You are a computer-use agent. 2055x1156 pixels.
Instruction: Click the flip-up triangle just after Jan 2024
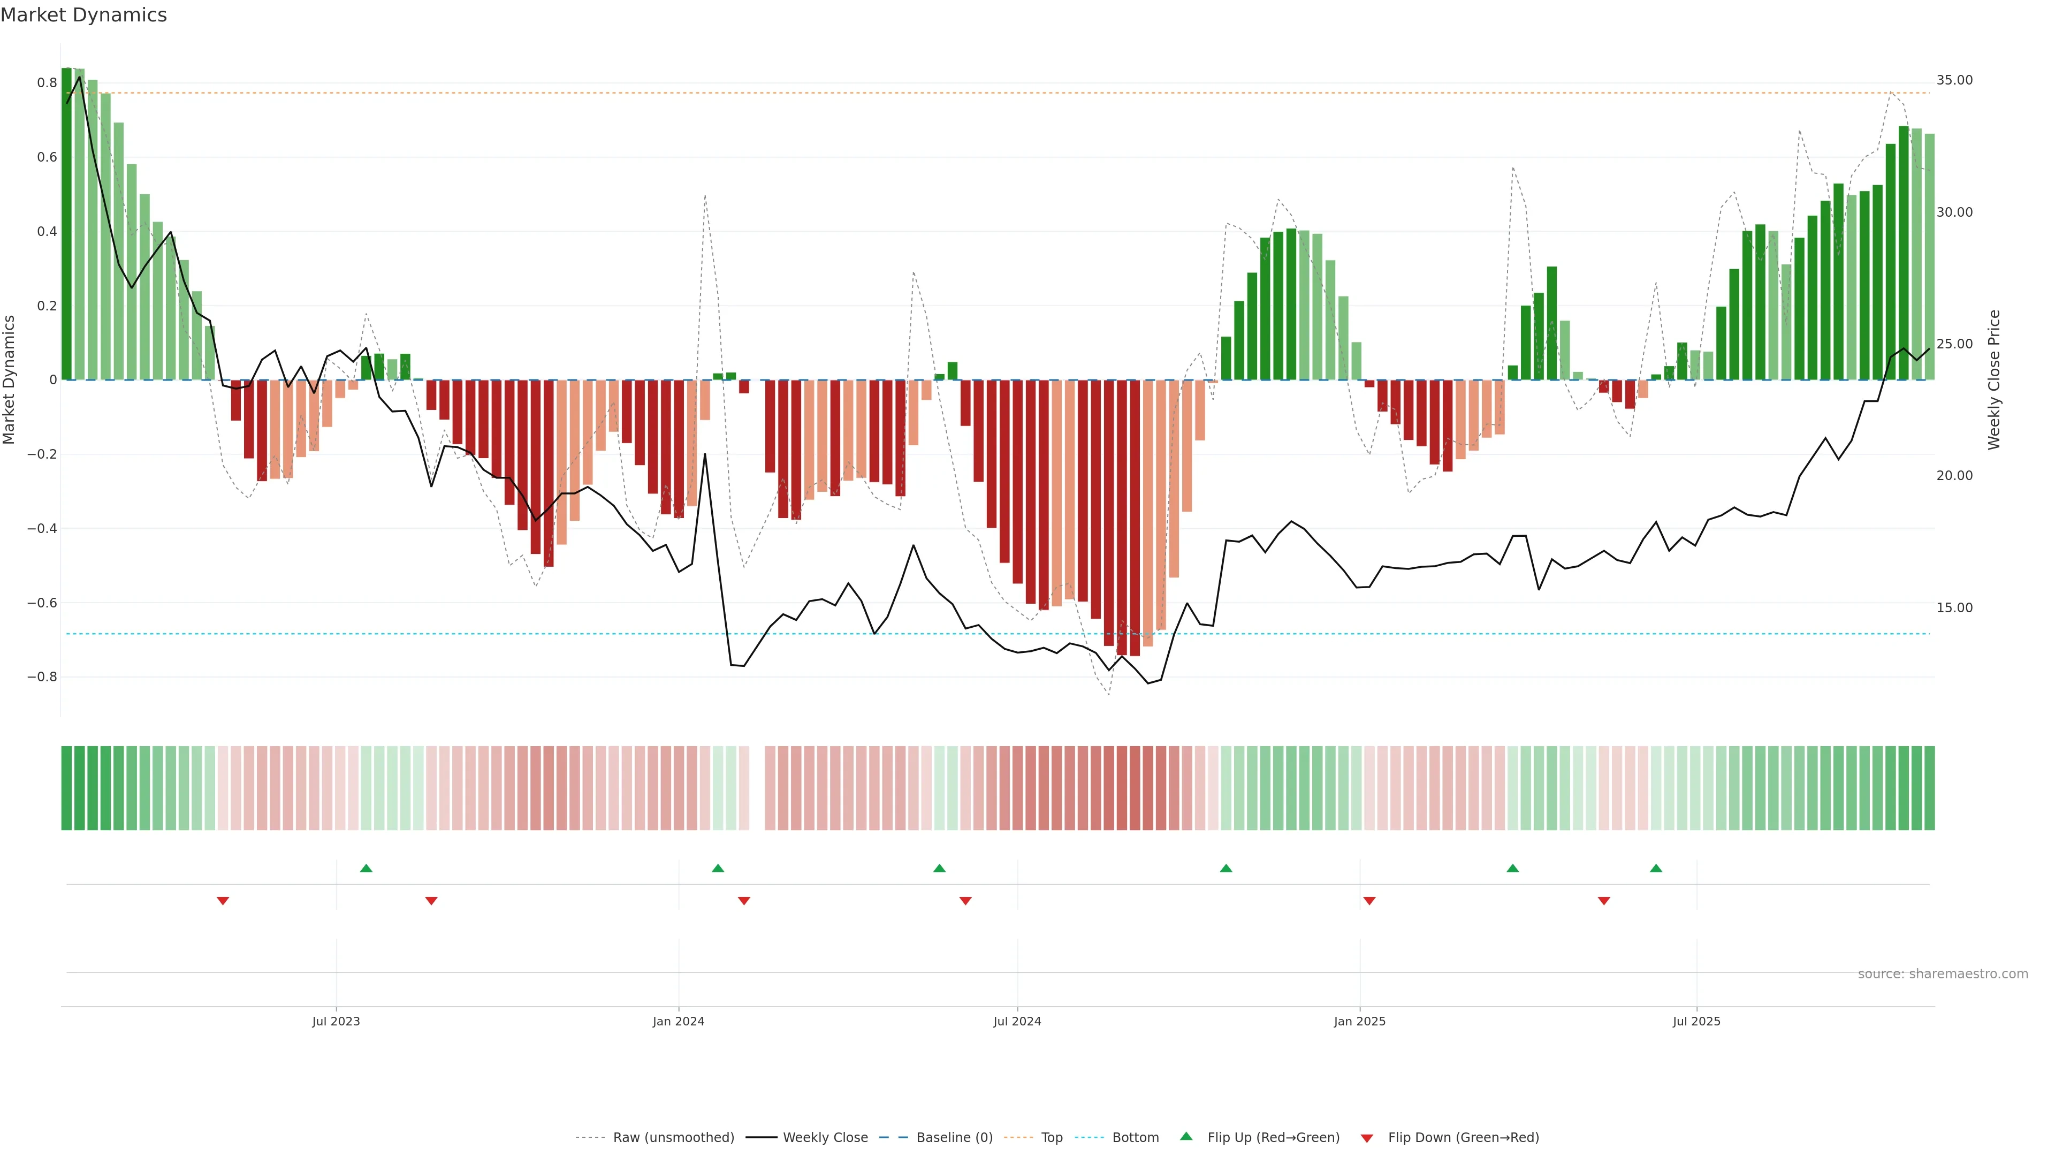718,868
